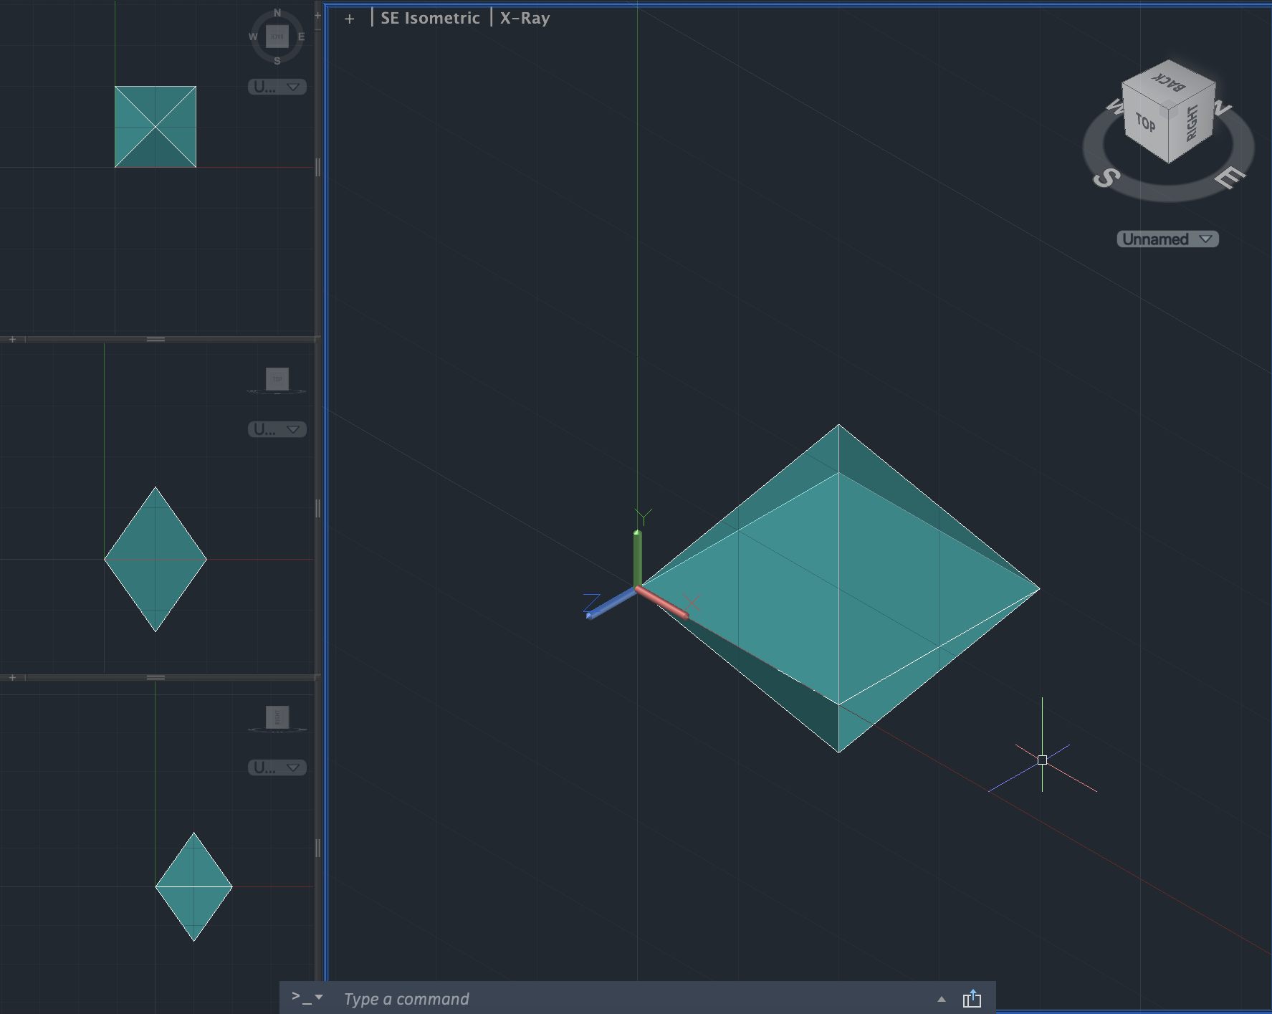Open the X-Ray visual style menu

tap(525, 18)
